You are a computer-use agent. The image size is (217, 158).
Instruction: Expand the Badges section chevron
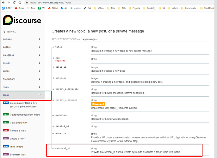(40, 47)
